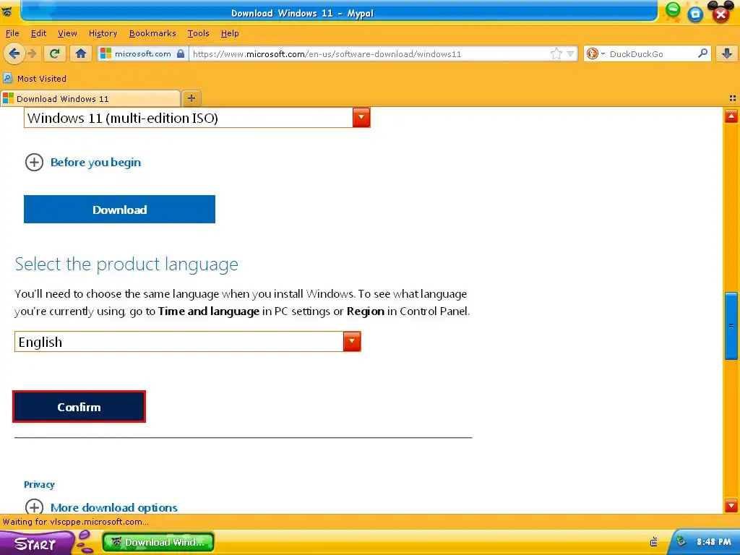Image resolution: width=740 pixels, height=555 pixels.
Task: Open the Privacy link
Action: [x=39, y=485]
